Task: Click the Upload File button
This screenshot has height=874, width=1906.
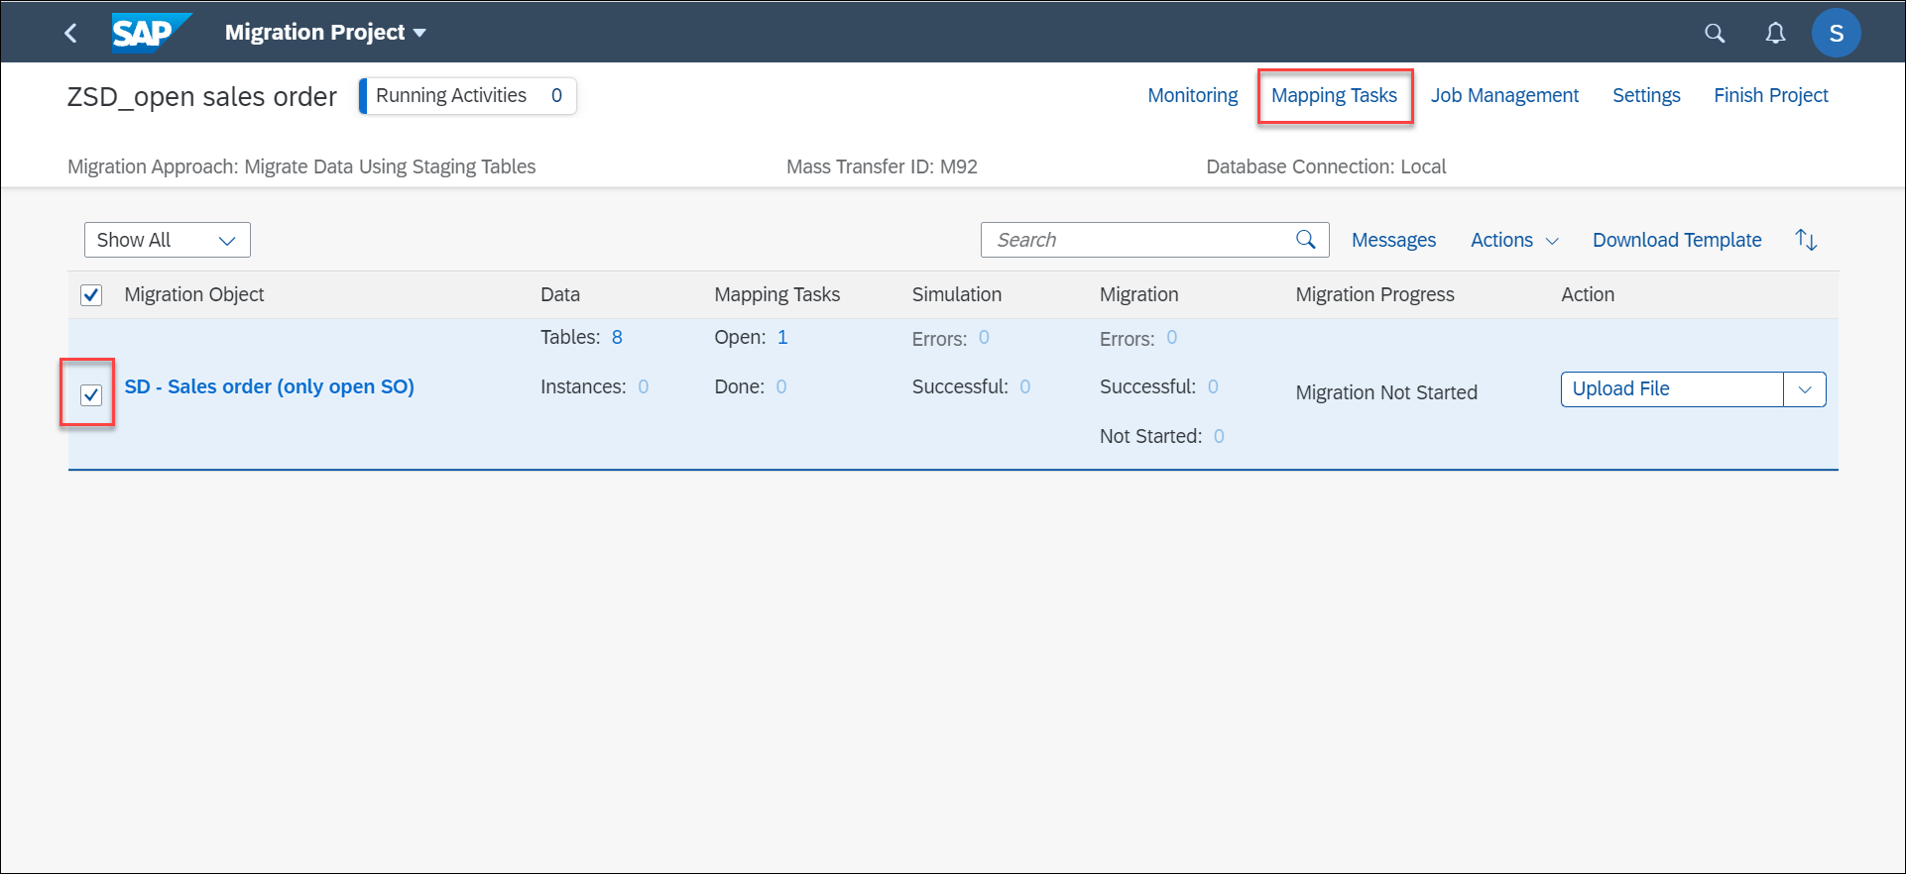Action: [x=1672, y=389]
